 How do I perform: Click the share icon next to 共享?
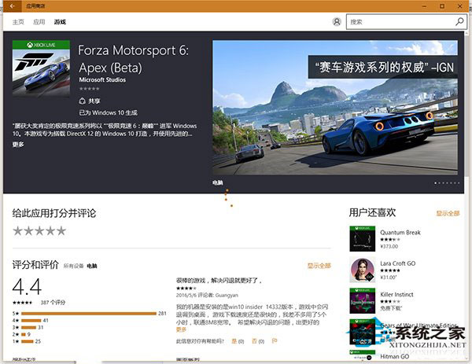click(82, 101)
